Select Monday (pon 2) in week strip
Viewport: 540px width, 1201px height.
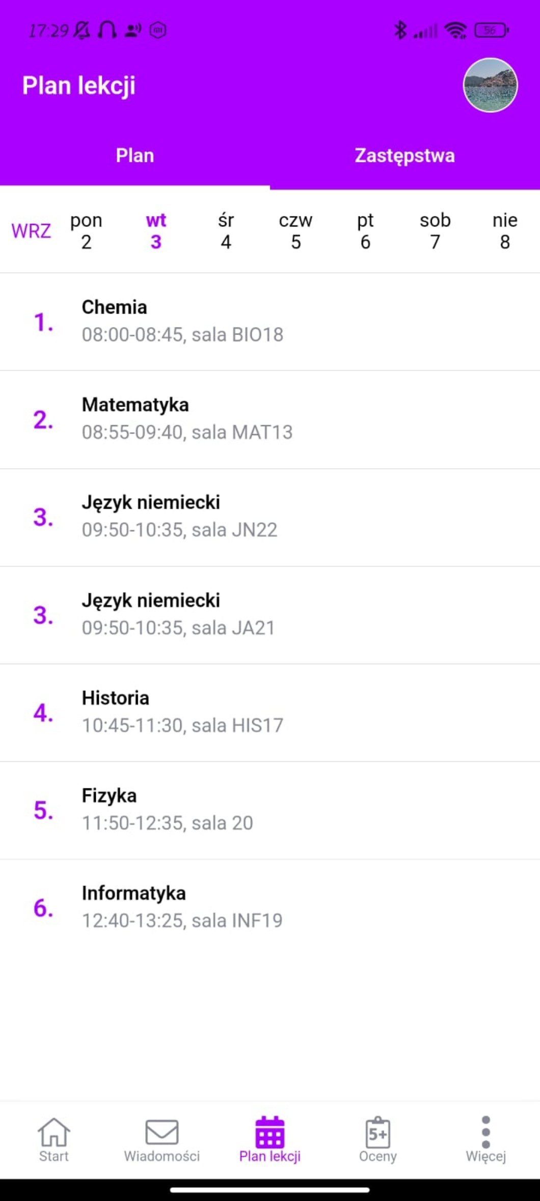[x=86, y=231]
